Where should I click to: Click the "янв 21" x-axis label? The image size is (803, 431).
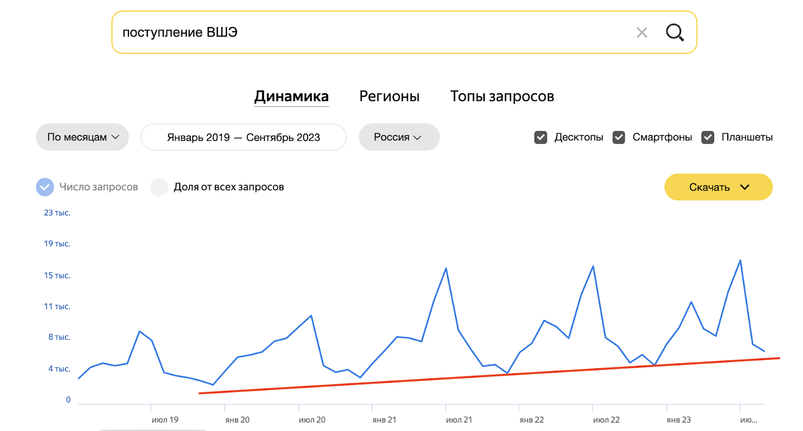(384, 420)
